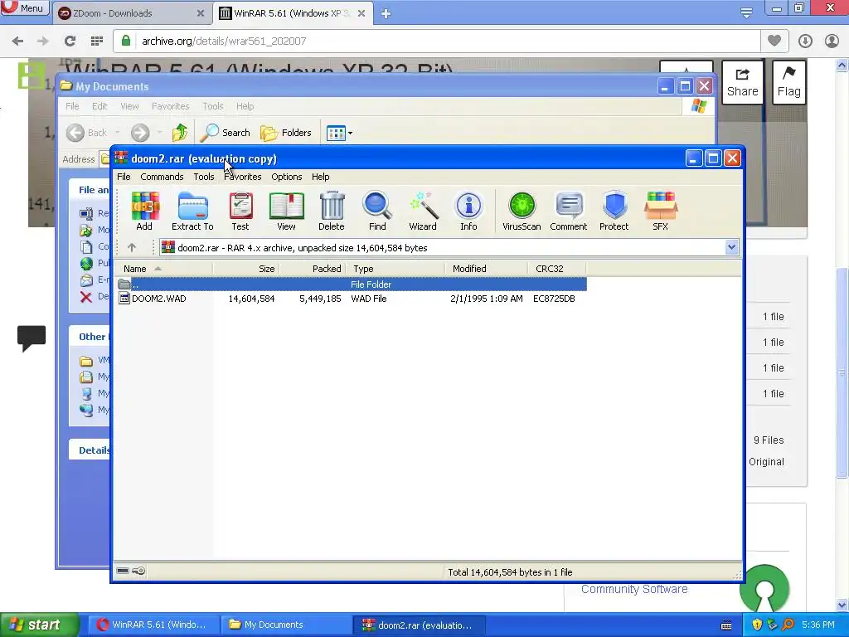Sort by the Modified column header
Screen dimensions: 849x637
click(x=486, y=269)
